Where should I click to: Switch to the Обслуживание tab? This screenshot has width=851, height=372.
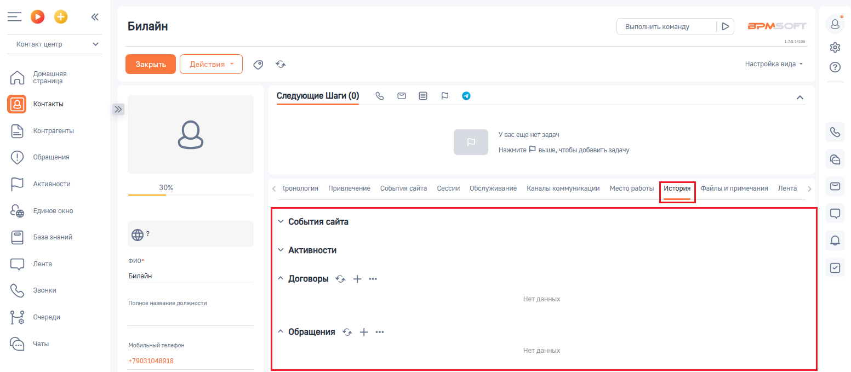pyautogui.click(x=493, y=188)
